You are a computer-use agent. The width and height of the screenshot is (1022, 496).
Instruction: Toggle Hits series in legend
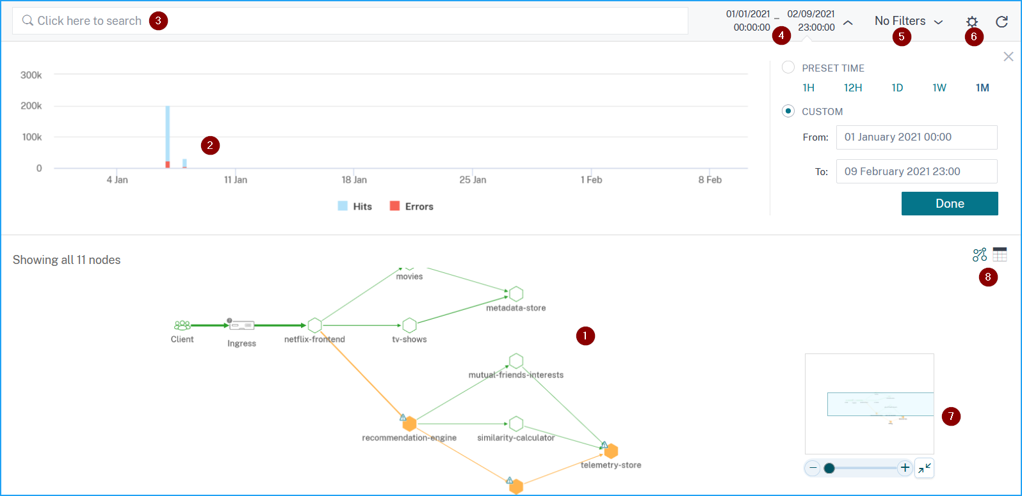pyautogui.click(x=355, y=206)
